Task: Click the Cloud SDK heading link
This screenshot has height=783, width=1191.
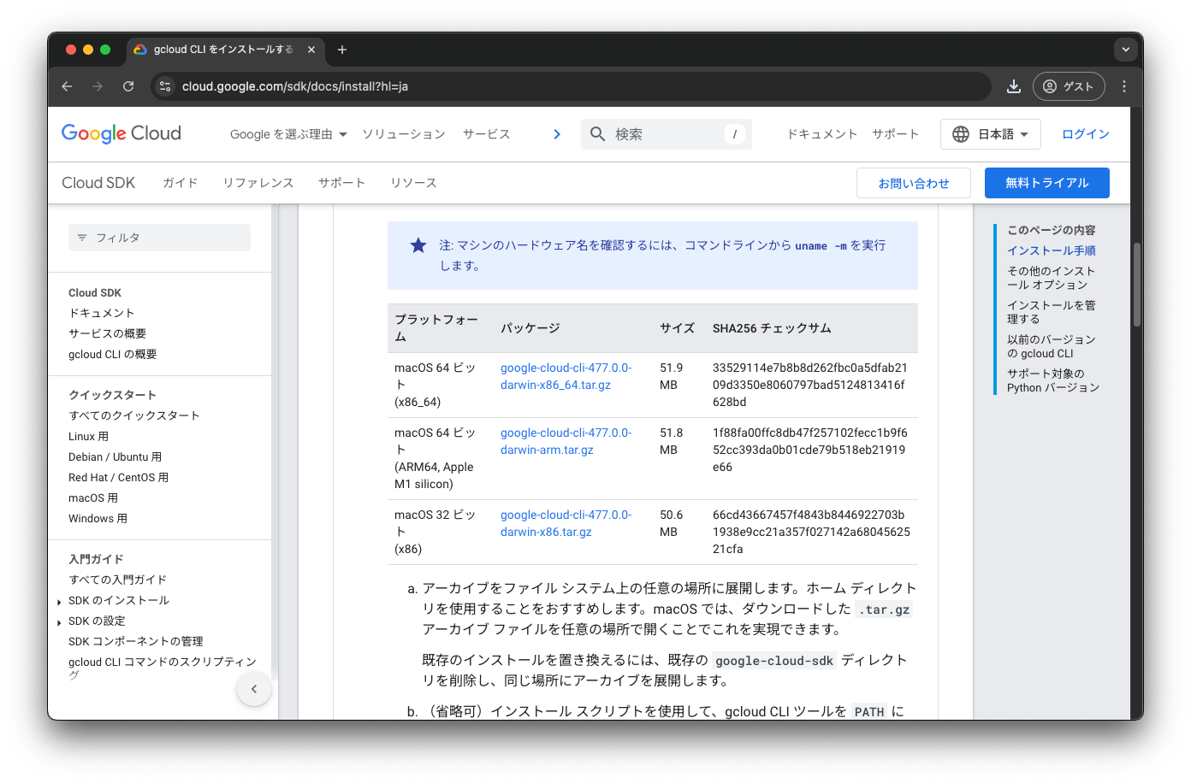Action: [x=98, y=183]
